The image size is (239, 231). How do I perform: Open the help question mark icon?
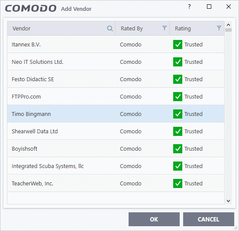(x=189, y=7)
